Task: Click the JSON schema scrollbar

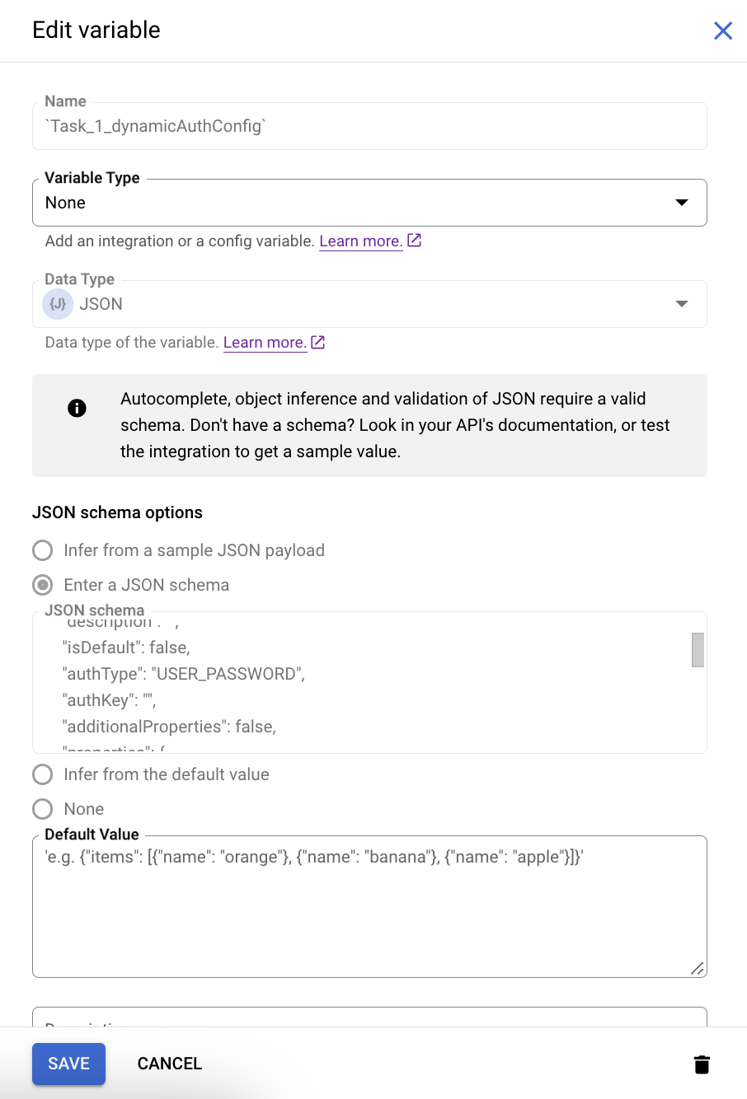Action: coord(697,650)
